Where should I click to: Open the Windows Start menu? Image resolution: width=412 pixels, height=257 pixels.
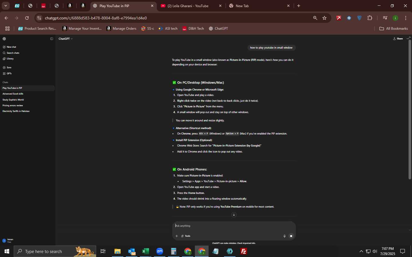pos(7,251)
